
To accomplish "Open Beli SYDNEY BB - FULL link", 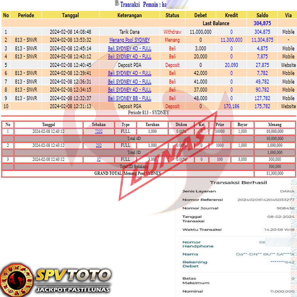I will [129, 98].
